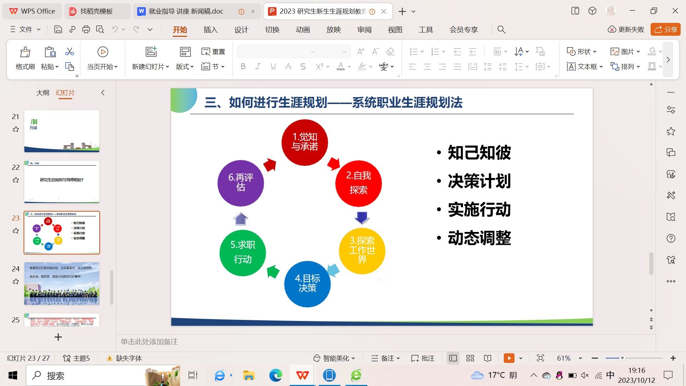The height and width of the screenshot is (386, 686).
Task: Open the Insert (插入) ribbon tab
Action: point(210,30)
